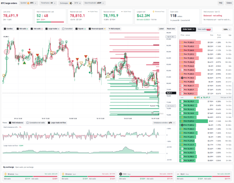Image resolution: width=234 pixels, height=183 pixels.
Task: Click OKX logo on OKX Perp card
Action: click(x=121, y=174)
